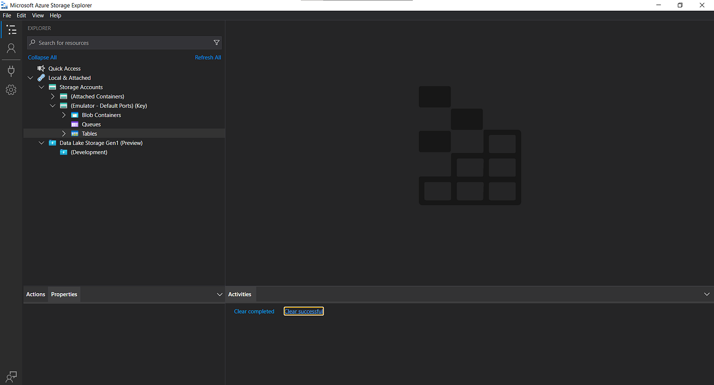Screen dimensions: 714x385
Task: Click the Local & Attached link icon
Action: tap(41, 78)
